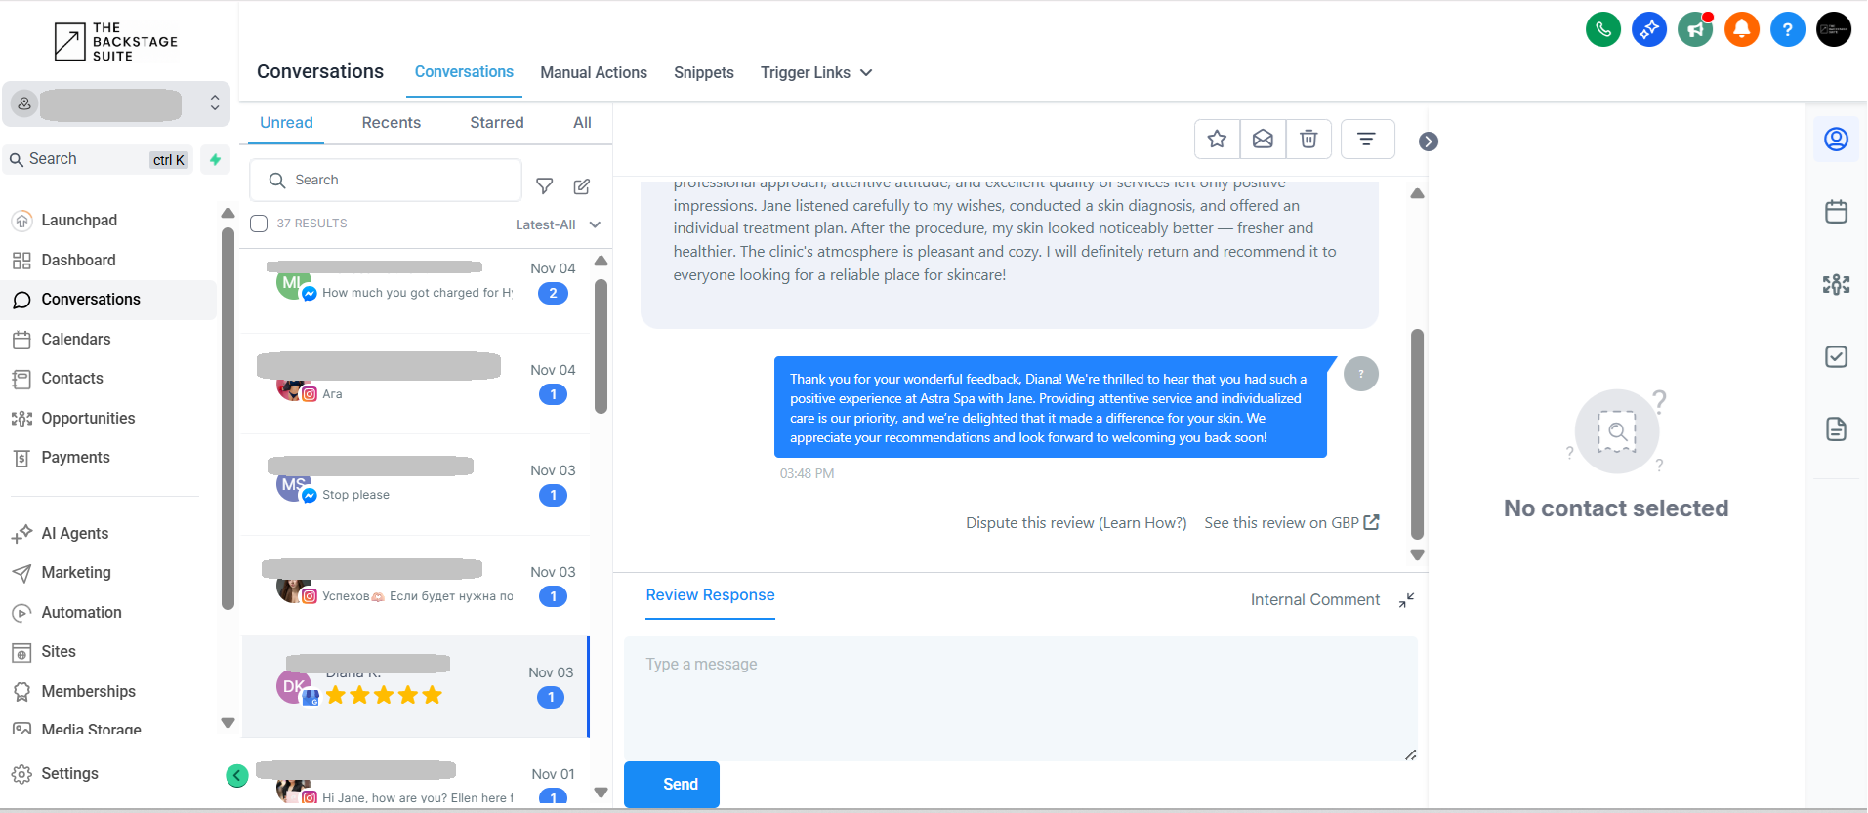The height and width of the screenshot is (813, 1868).
Task: Open the conversation list filter funnel
Action: click(545, 185)
